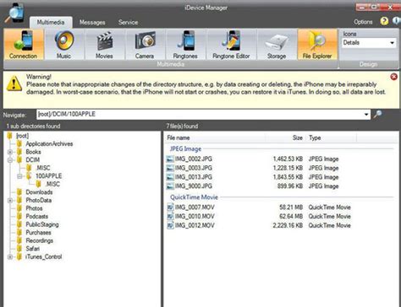Open the Camera section

pos(145,45)
